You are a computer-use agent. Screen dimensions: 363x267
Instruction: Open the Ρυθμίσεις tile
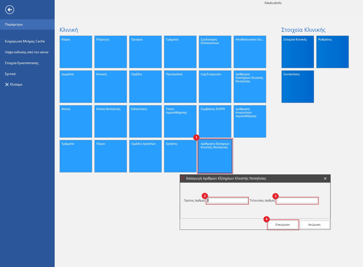pos(332,52)
